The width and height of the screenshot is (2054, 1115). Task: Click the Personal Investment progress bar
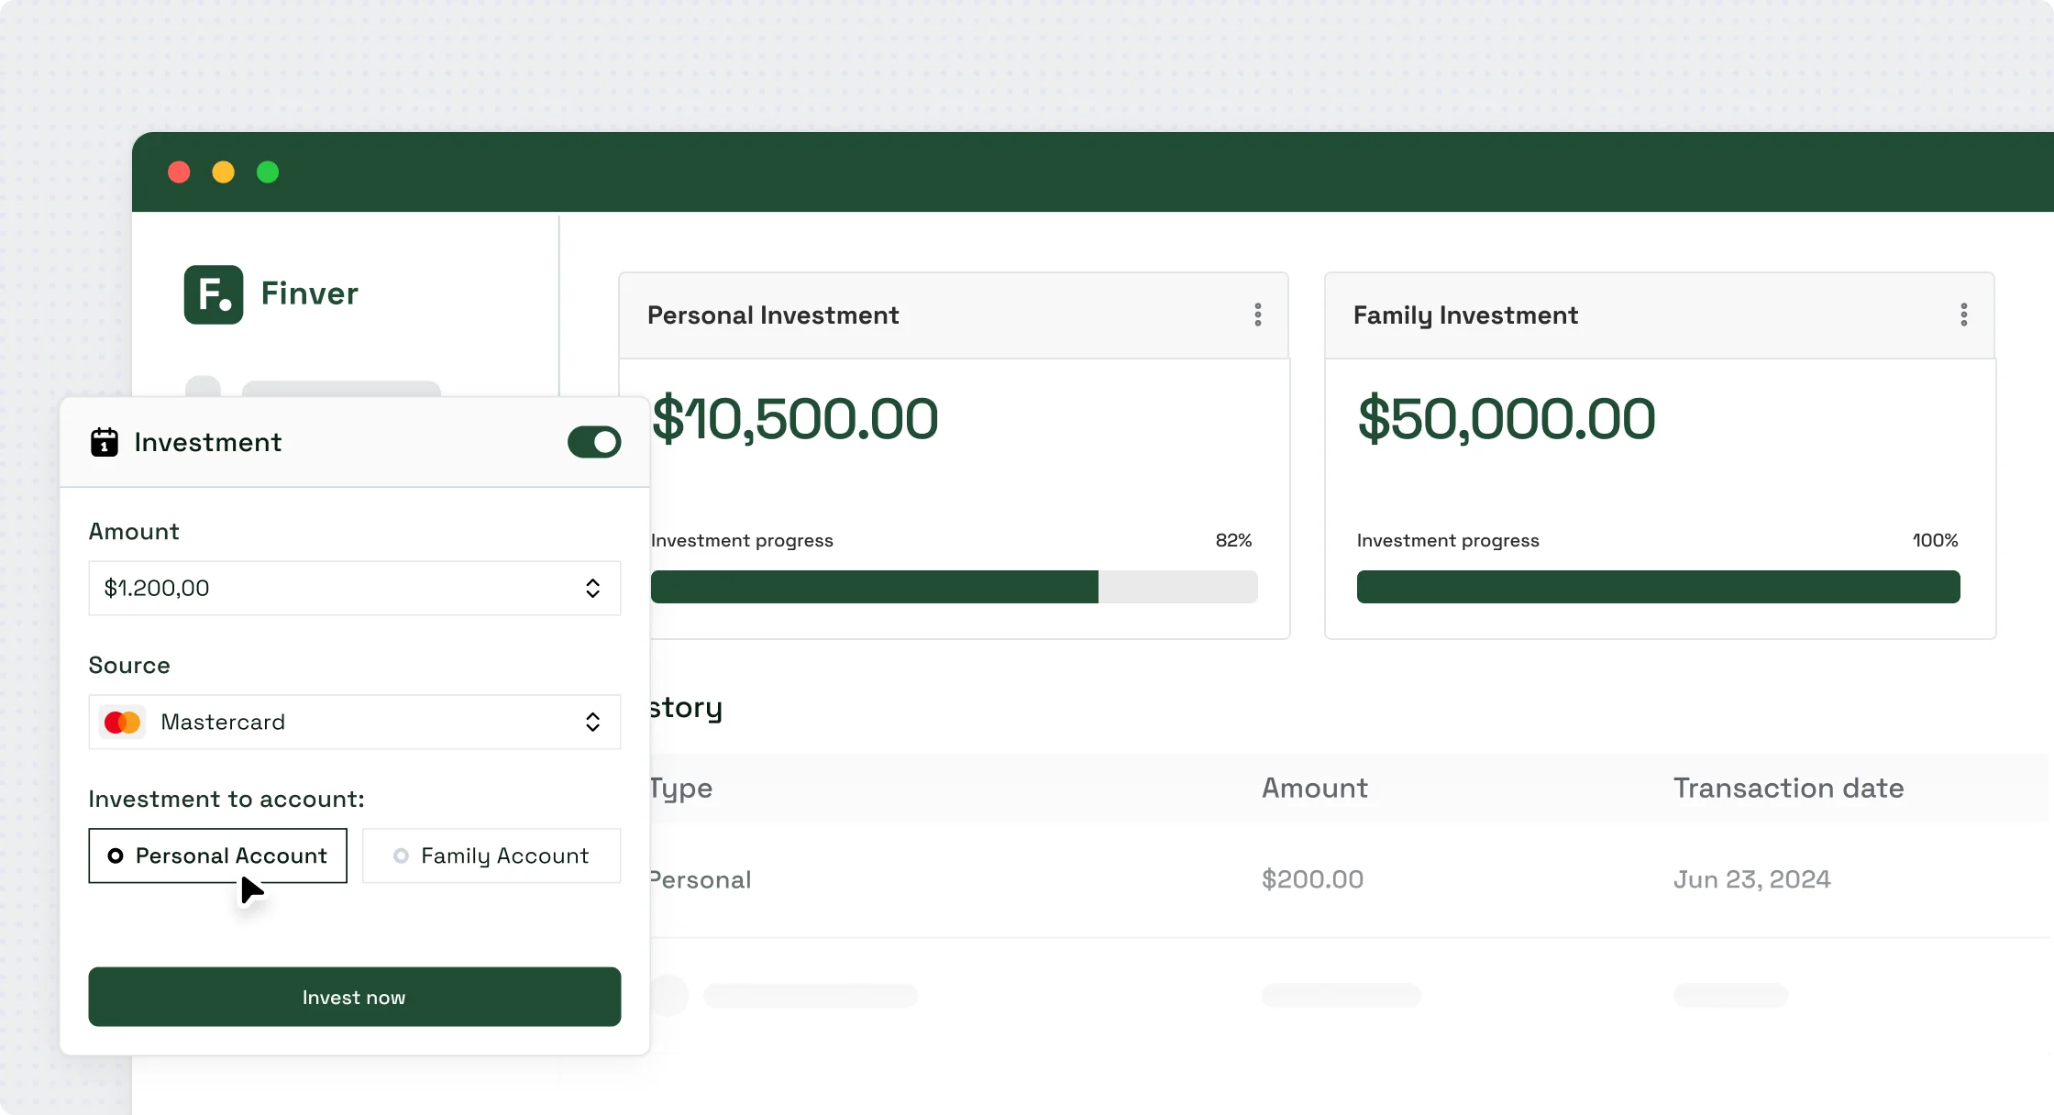click(x=954, y=587)
